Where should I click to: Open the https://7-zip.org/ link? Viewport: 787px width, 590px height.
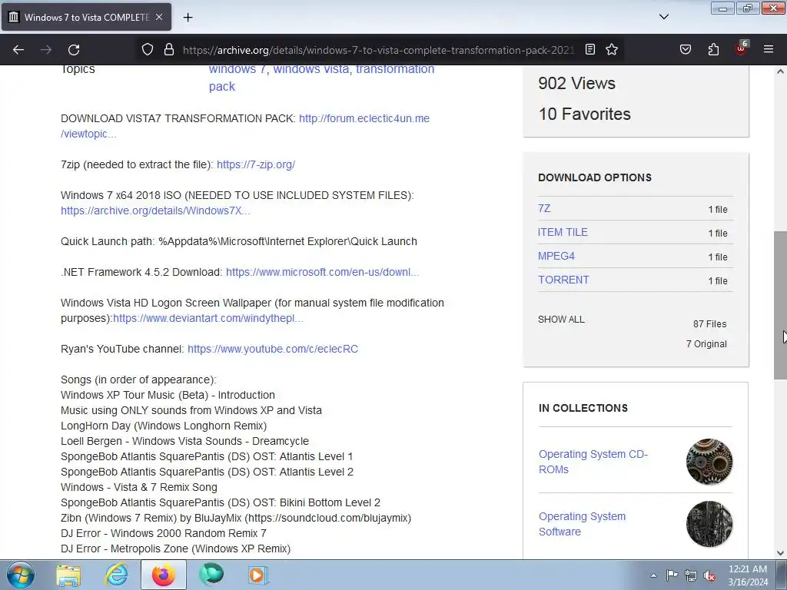(x=256, y=164)
